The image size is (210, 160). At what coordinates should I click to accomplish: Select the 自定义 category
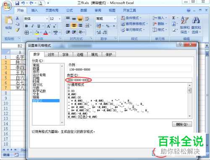pyautogui.click(x=46, y=101)
